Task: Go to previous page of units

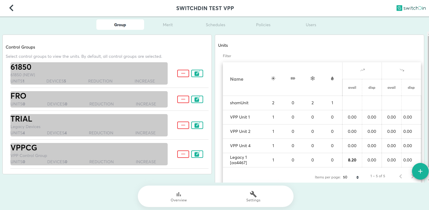Action: [401, 176]
